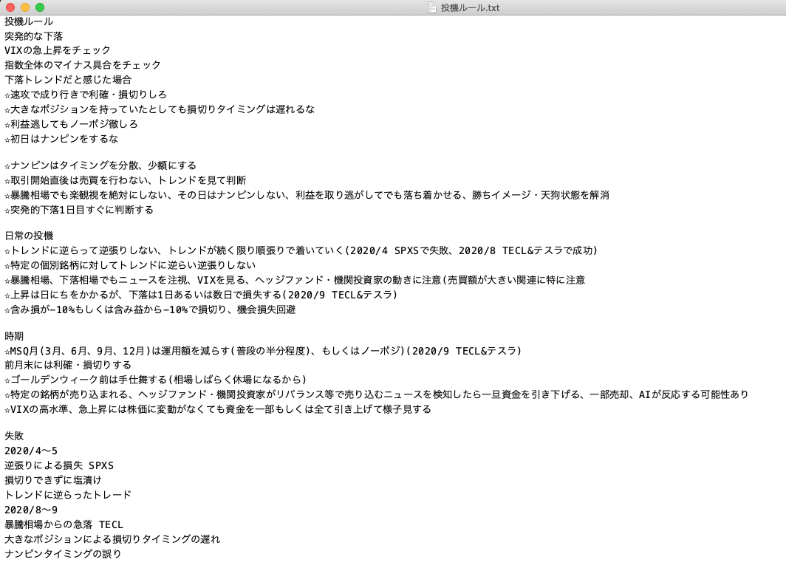The width and height of the screenshot is (786, 585).
Task: Click the line 突発的下落1日目すぐに判断する
Action: [79, 210]
